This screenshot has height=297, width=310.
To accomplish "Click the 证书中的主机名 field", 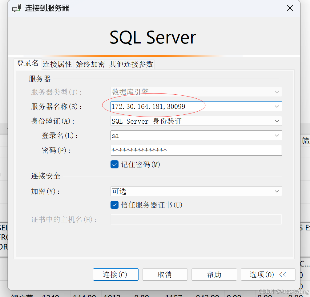I will click(196, 220).
